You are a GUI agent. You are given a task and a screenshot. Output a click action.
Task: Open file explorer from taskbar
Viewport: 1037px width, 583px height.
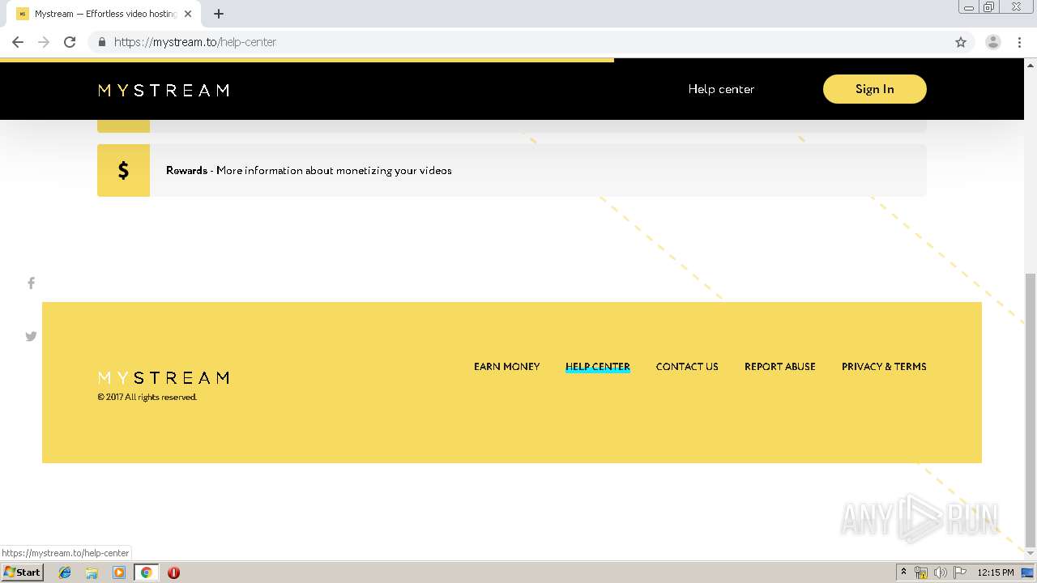pos(92,572)
